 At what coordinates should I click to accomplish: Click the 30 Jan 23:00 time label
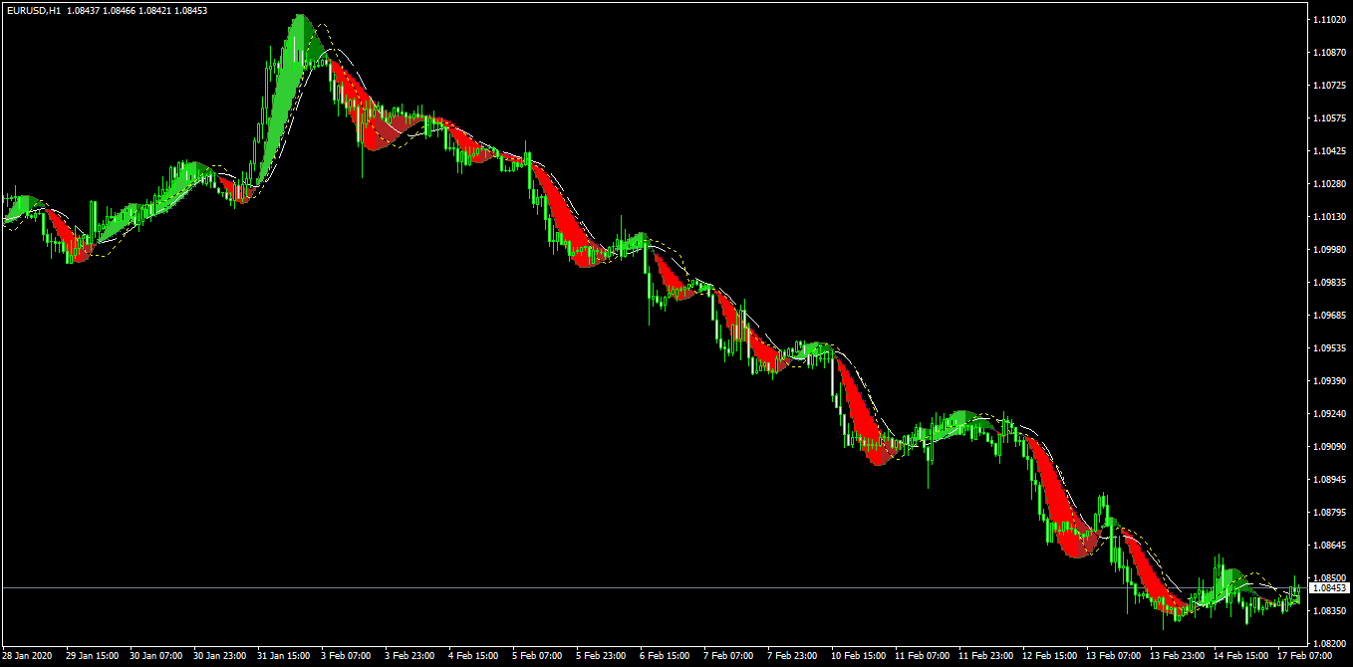click(220, 657)
